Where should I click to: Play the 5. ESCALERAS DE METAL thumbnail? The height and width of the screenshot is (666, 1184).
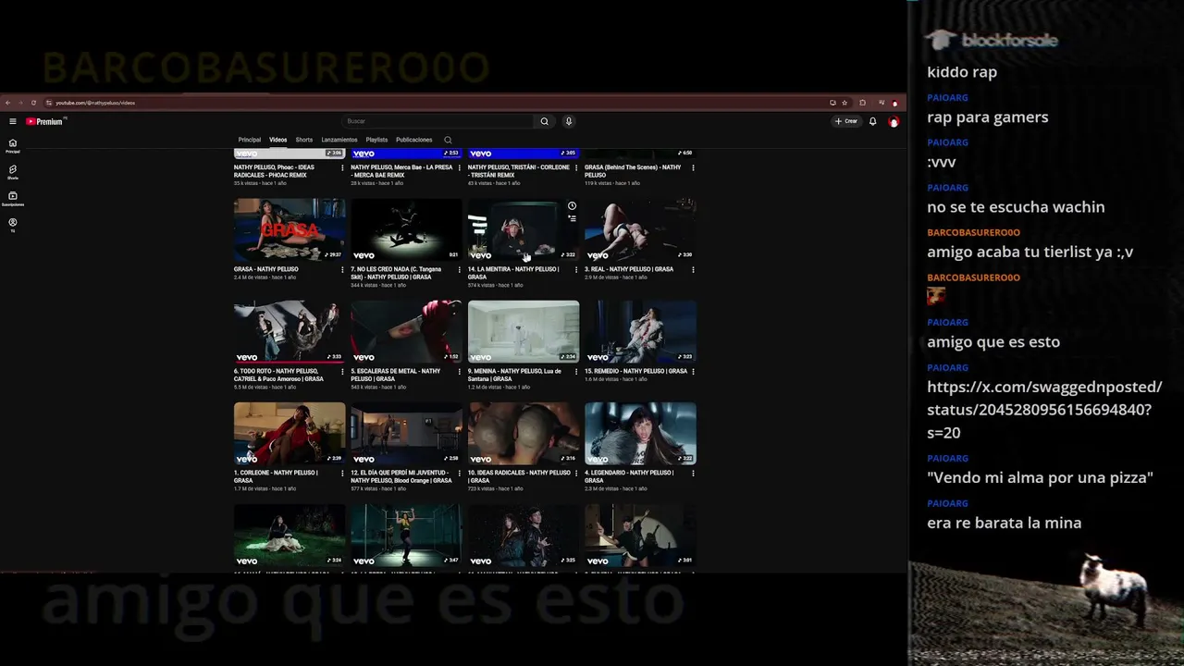click(406, 331)
